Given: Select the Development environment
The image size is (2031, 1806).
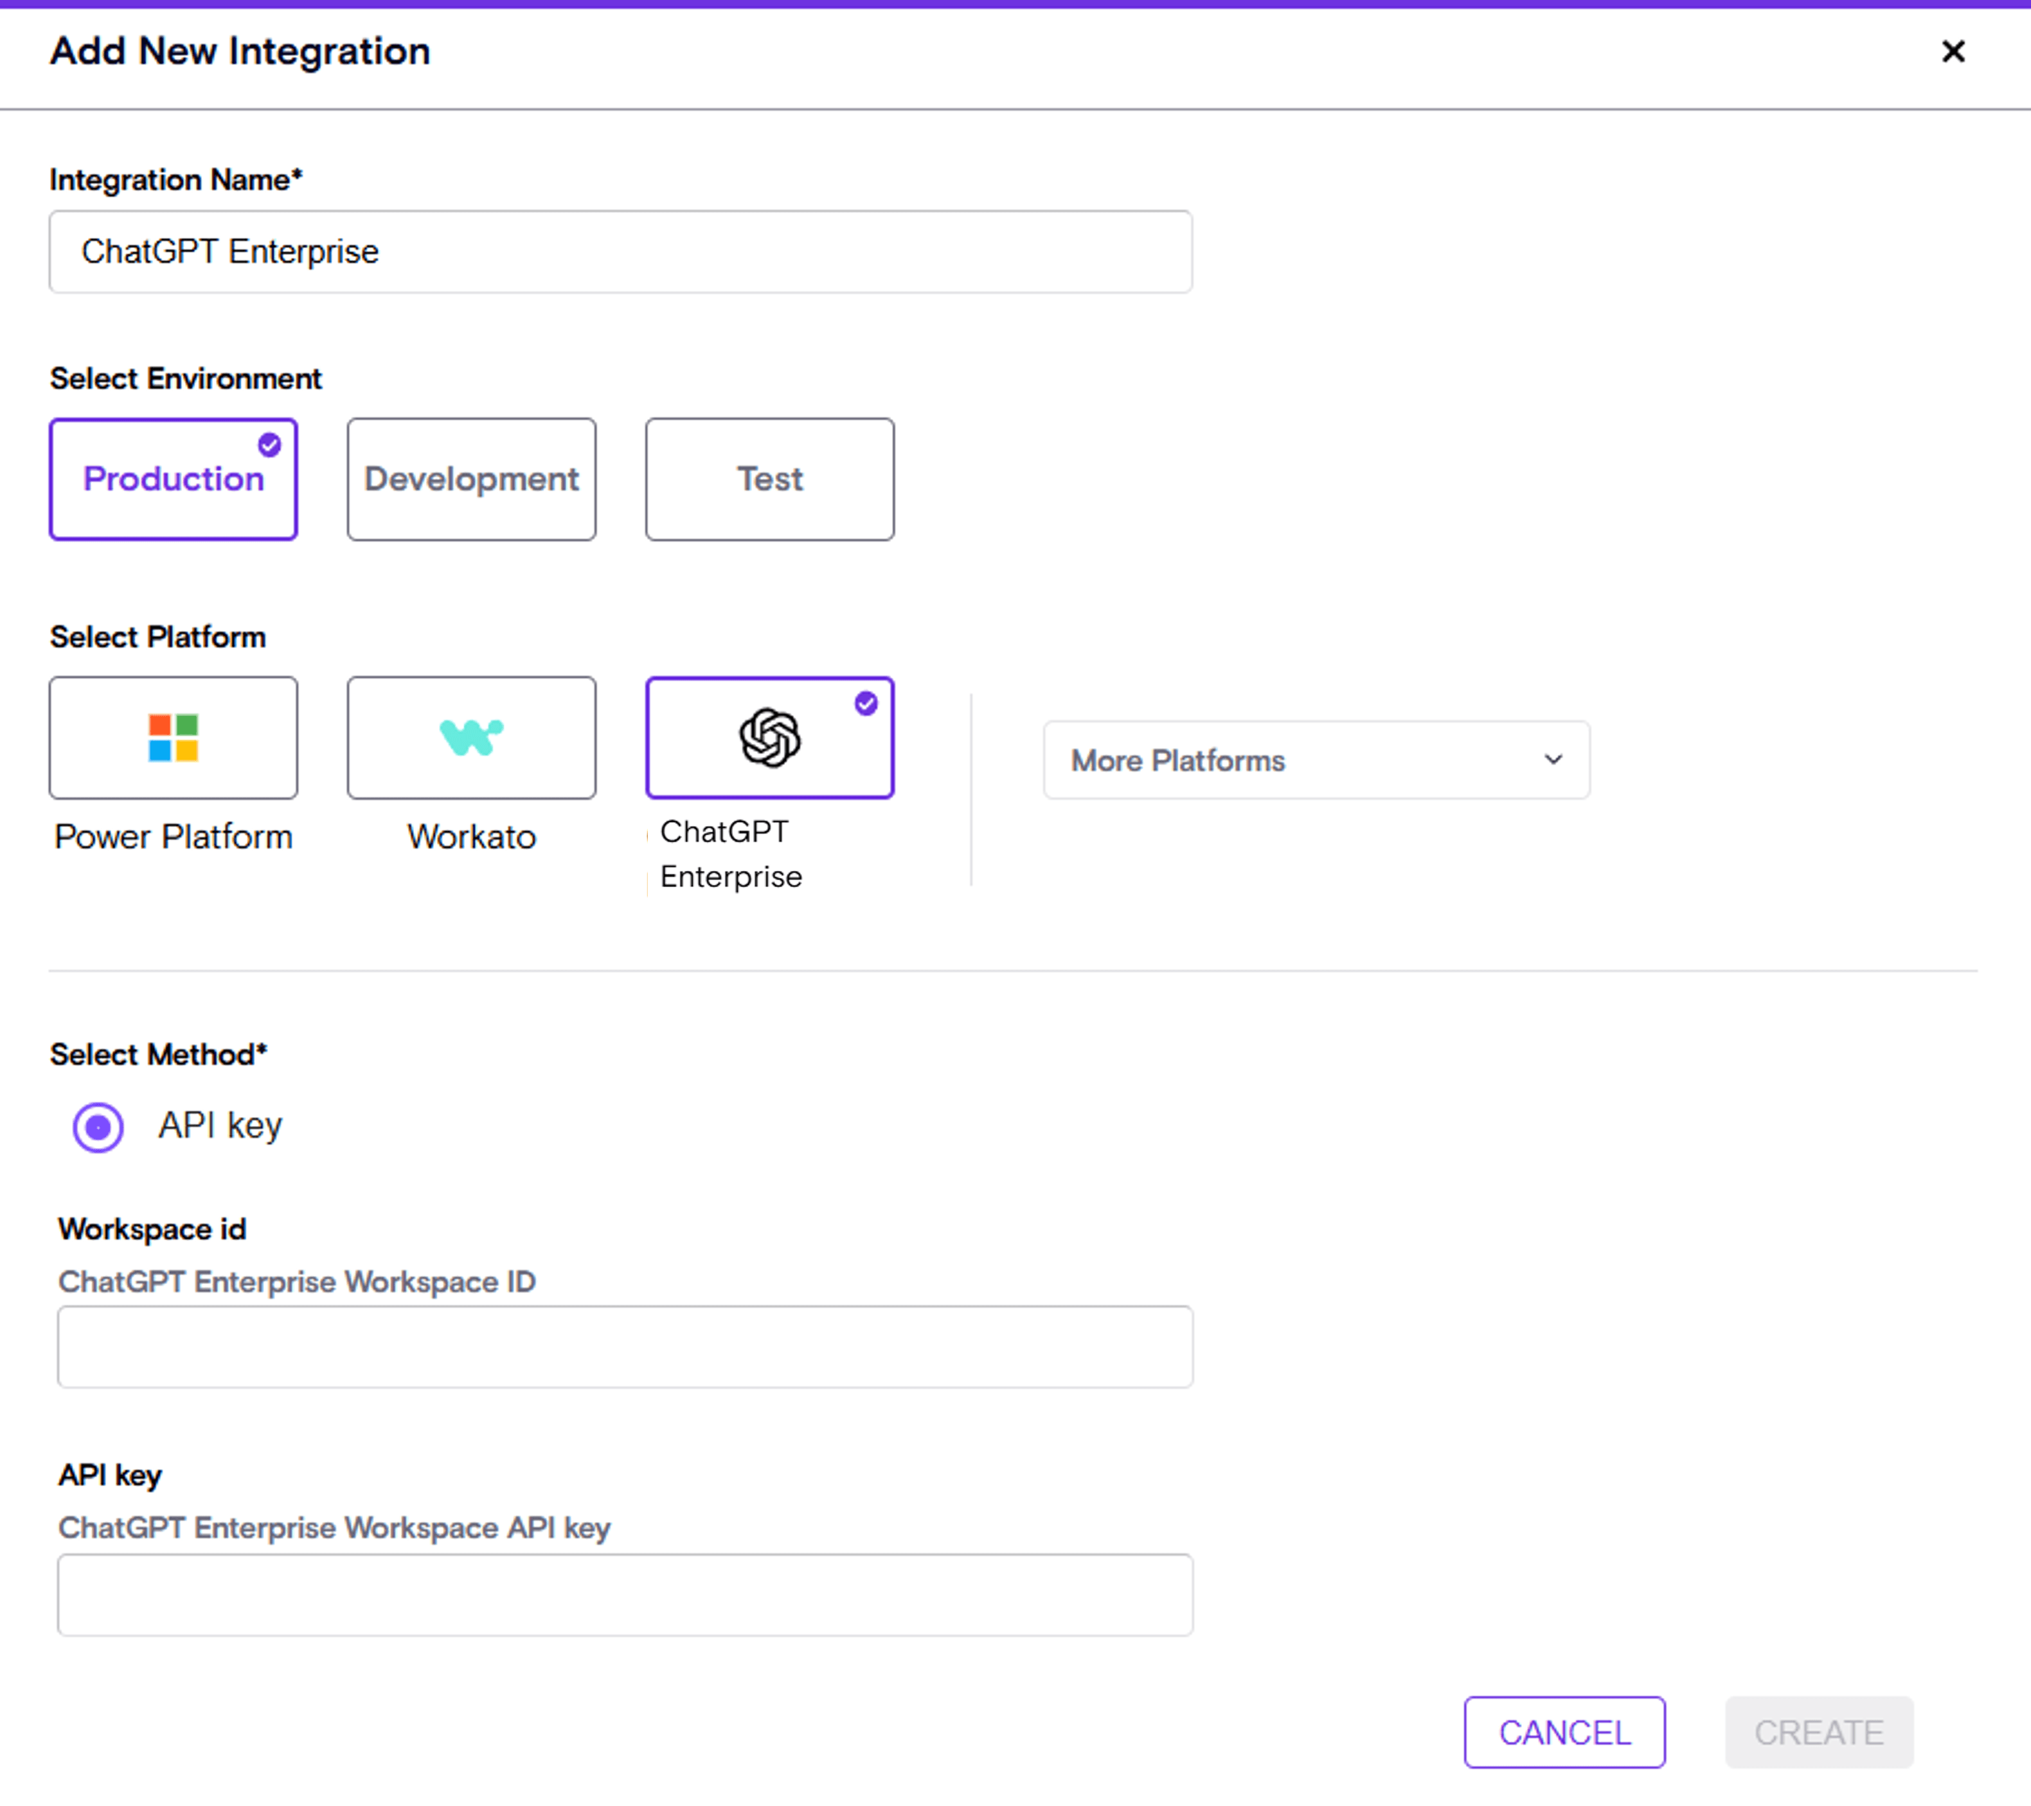Looking at the screenshot, I should [x=471, y=479].
